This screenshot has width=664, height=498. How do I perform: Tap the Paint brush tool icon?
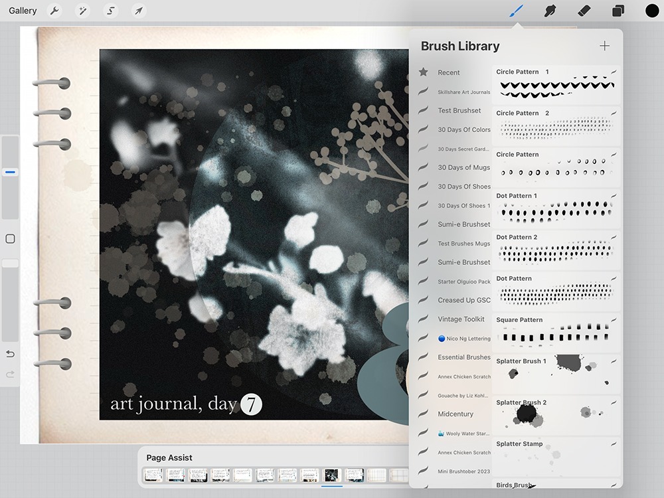click(516, 11)
